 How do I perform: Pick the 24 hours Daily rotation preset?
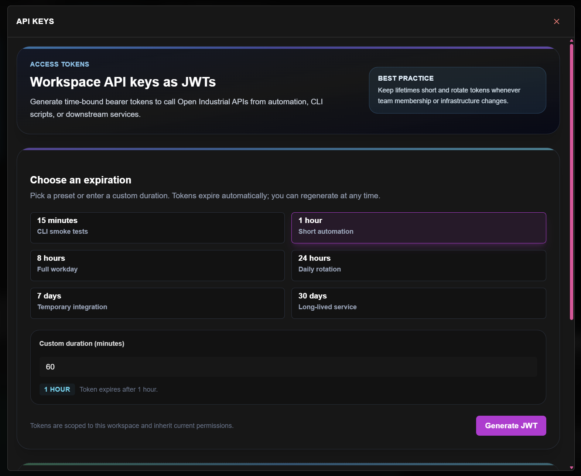tap(418, 266)
